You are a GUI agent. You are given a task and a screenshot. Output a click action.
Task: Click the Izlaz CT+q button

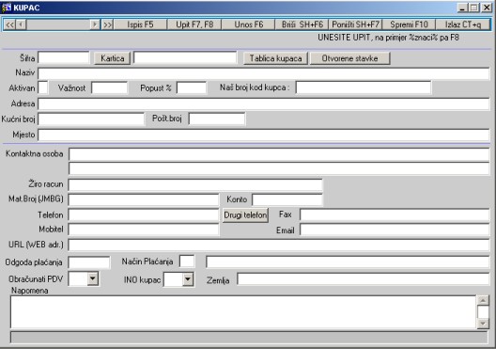pyautogui.click(x=463, y=24)
